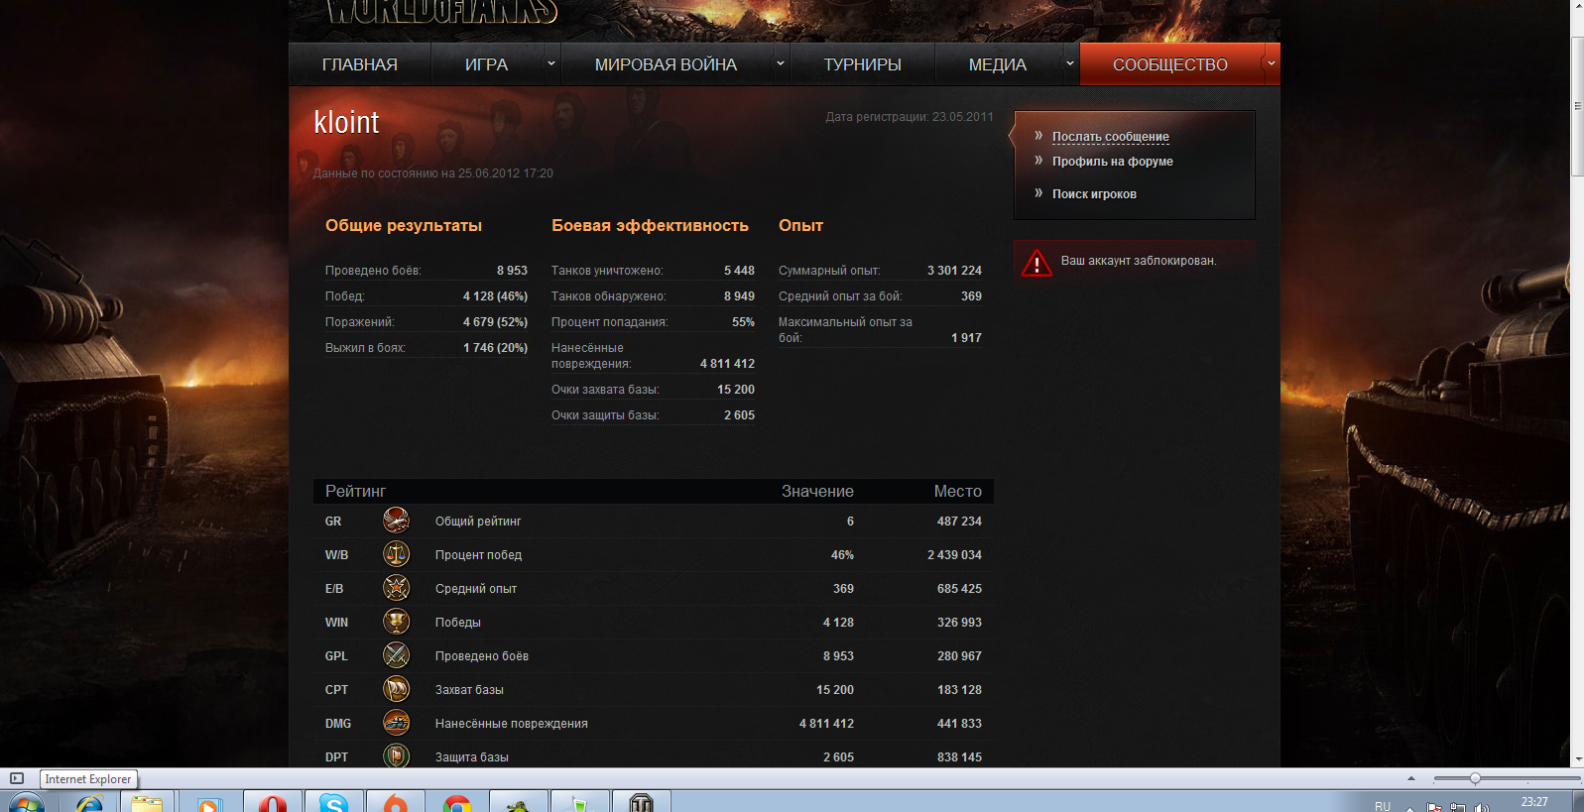The image size is (1584, 812).
Task: Open the ГЛАВНАЯ navigation tab
Action: [x=360, y=64]
